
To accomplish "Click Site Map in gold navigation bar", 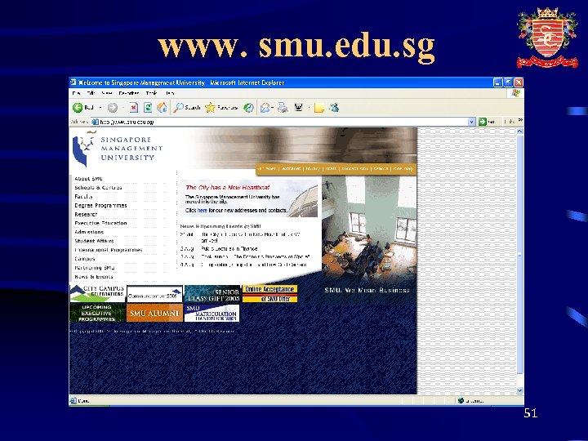I will pyautogui.click(x=403, y=169).
